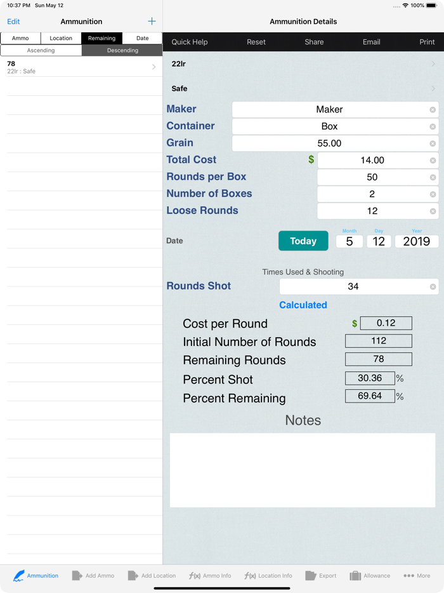Screen dimensions: 444x593
Task: Open the Add Ammo tab
Action: coord(93,576)
